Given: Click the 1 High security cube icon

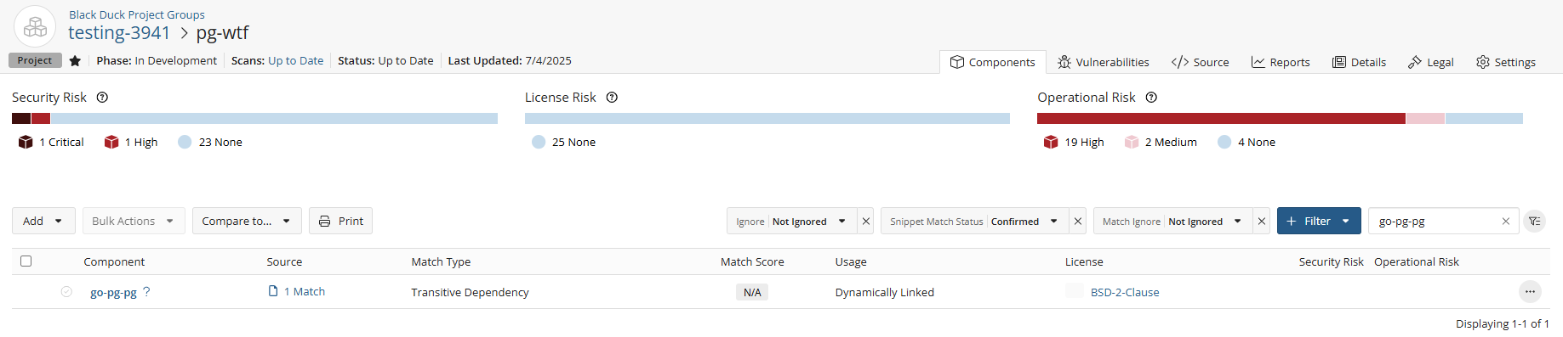Looking at the screenshot, I should 111,142.
